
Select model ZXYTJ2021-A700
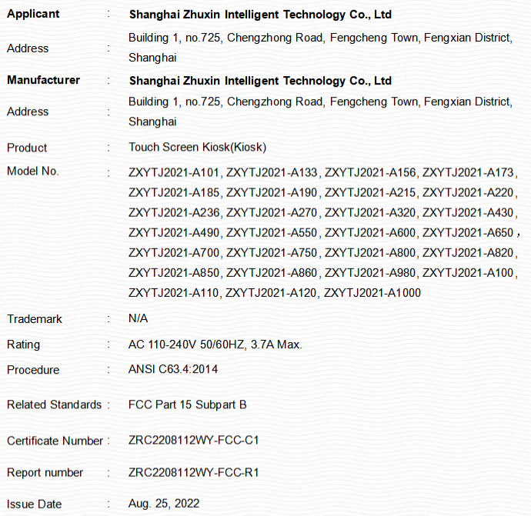pyautogui.click(x=174, y=253)
